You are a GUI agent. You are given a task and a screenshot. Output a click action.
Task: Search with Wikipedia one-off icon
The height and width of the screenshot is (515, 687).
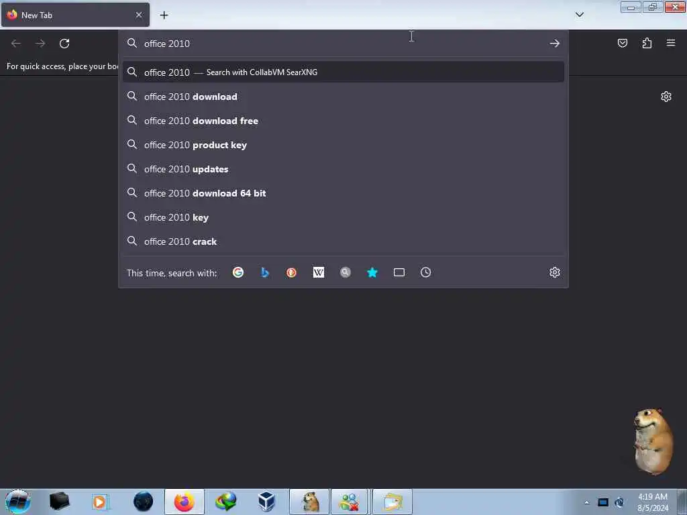click(319, 272)
